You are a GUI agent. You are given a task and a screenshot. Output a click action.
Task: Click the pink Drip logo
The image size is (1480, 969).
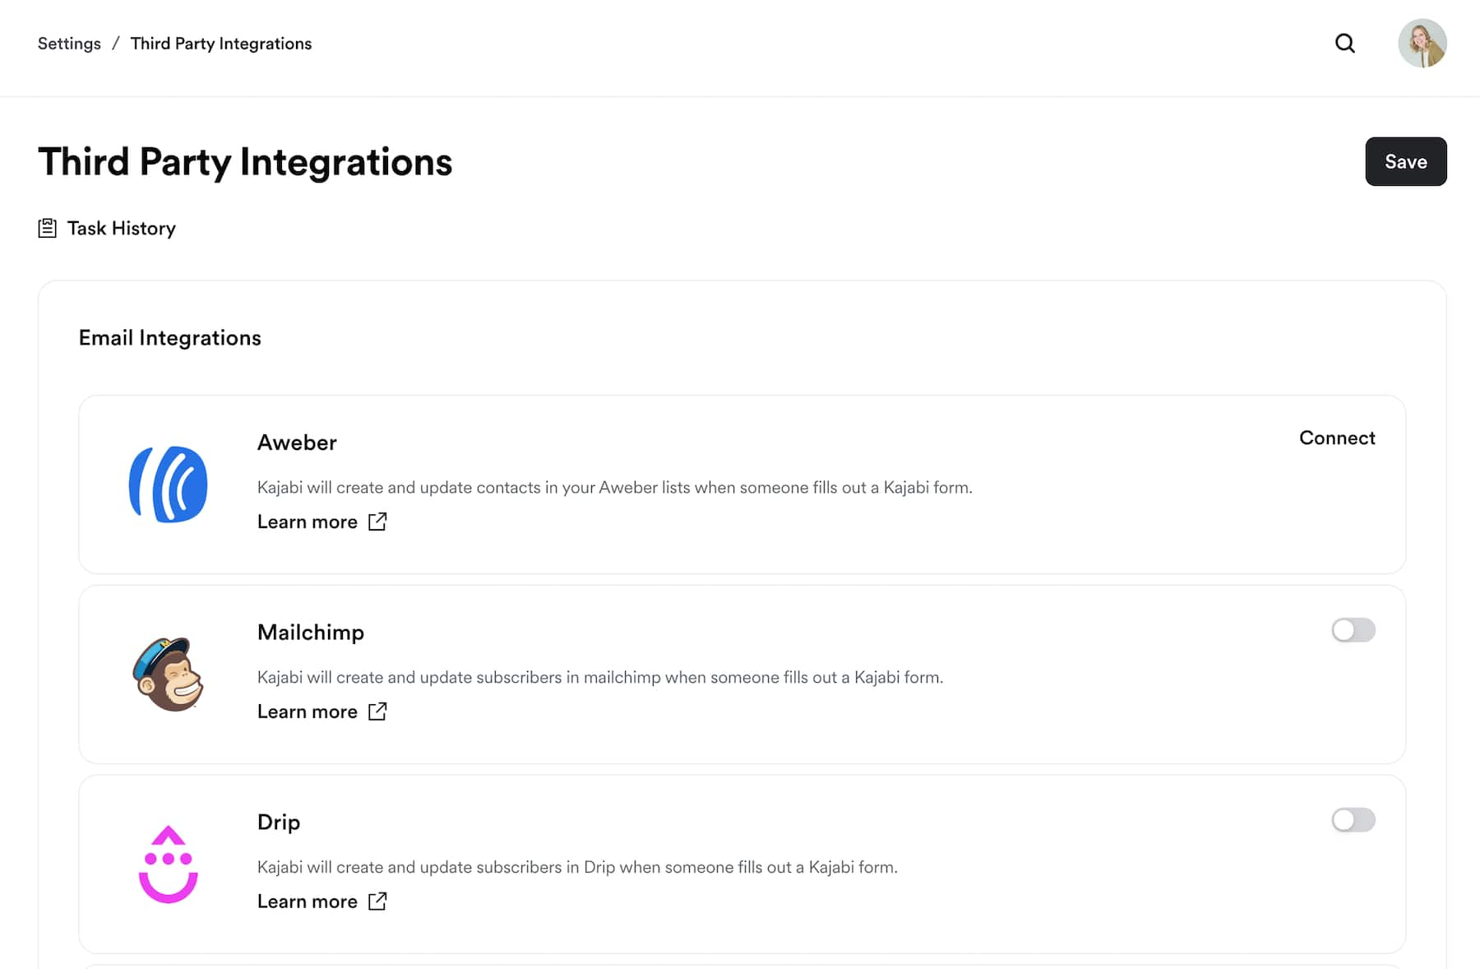[x=169, y=865]
